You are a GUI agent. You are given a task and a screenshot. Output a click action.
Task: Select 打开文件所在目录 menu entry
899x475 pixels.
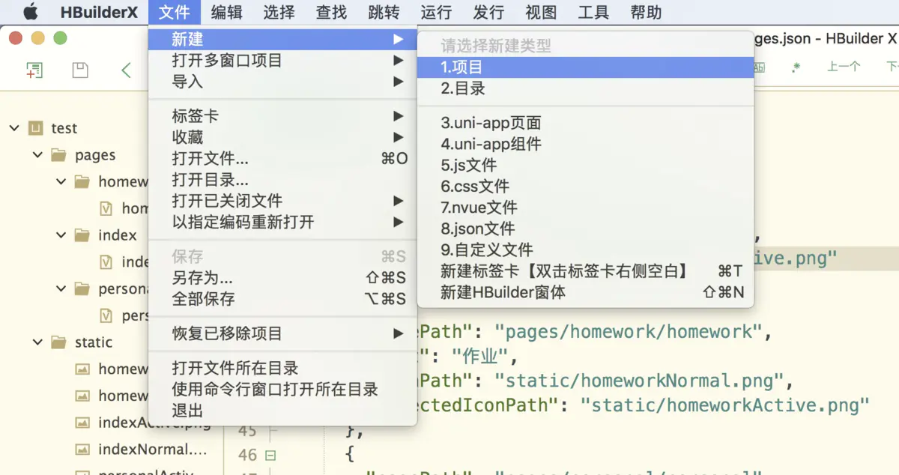coord(282,368)
